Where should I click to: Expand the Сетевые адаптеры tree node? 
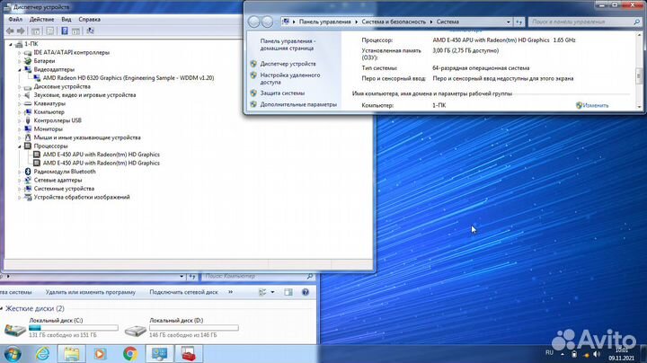pyautogui.click(x=19, y=180)
